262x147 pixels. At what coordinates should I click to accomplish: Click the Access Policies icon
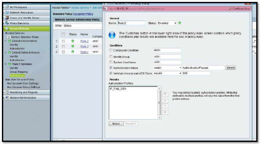pos(7,28)
